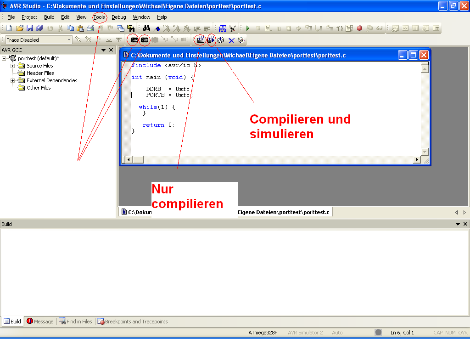Click the Build active configuration icon
Viewport: 470px width, 339px height.
[x=201, y=40]
